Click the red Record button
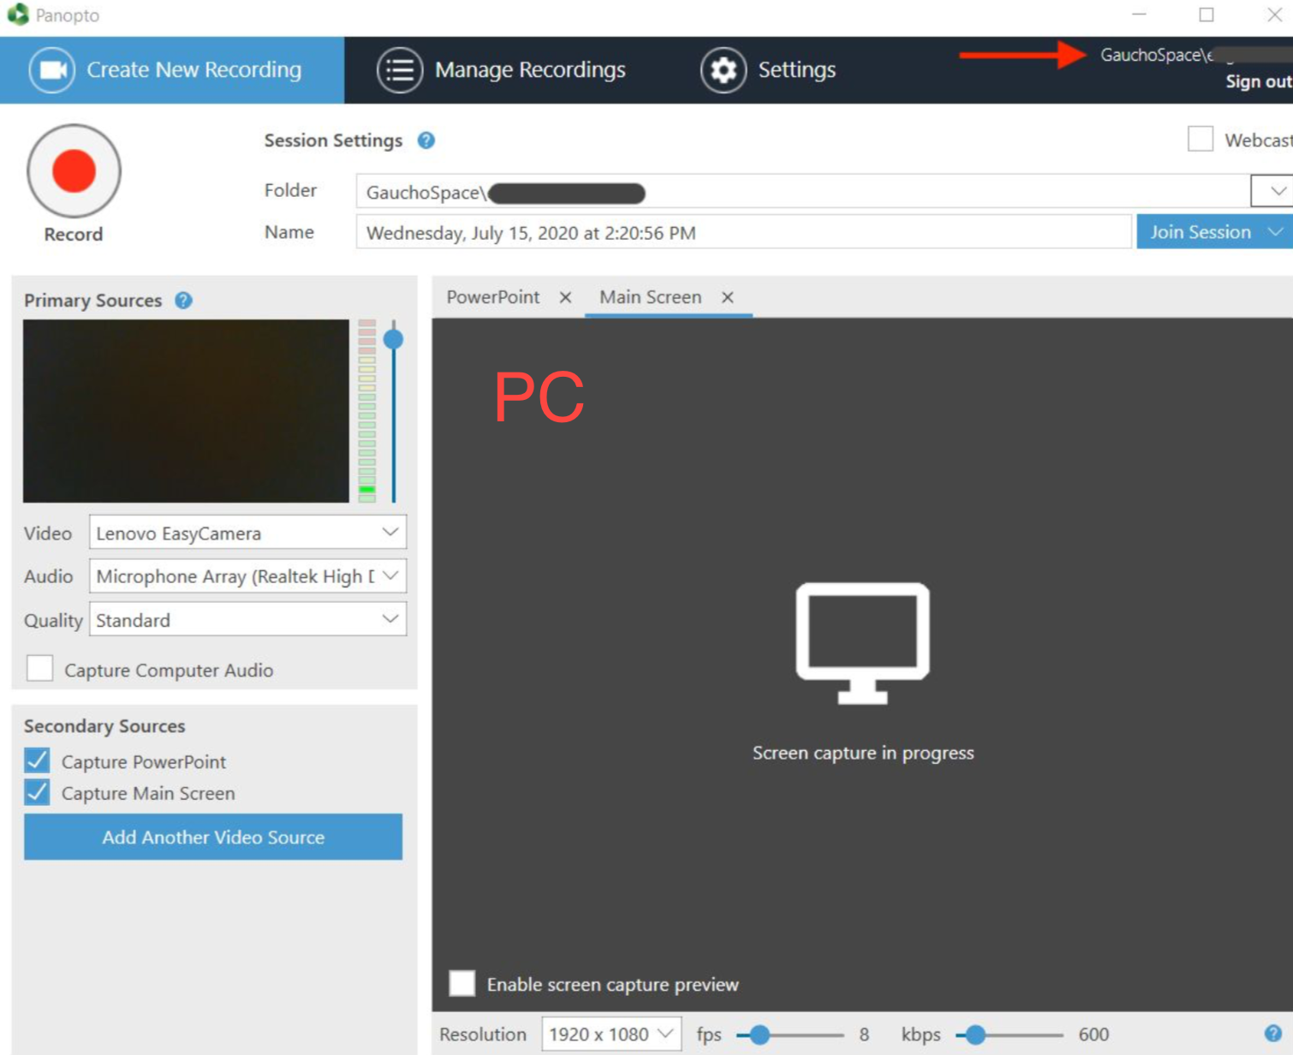Screen dimensions: 1293x1055 [x=74, y=170]
